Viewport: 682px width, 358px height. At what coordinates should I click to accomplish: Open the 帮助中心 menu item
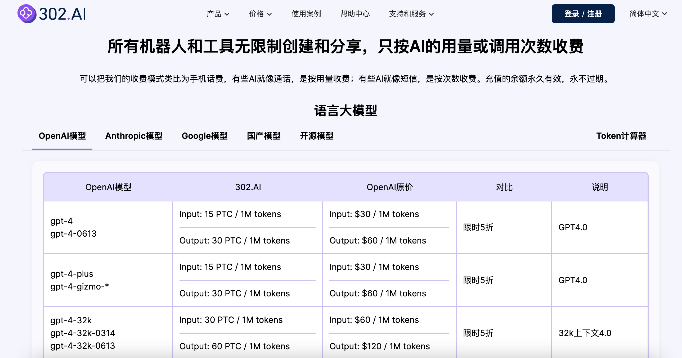click(355, 14)
